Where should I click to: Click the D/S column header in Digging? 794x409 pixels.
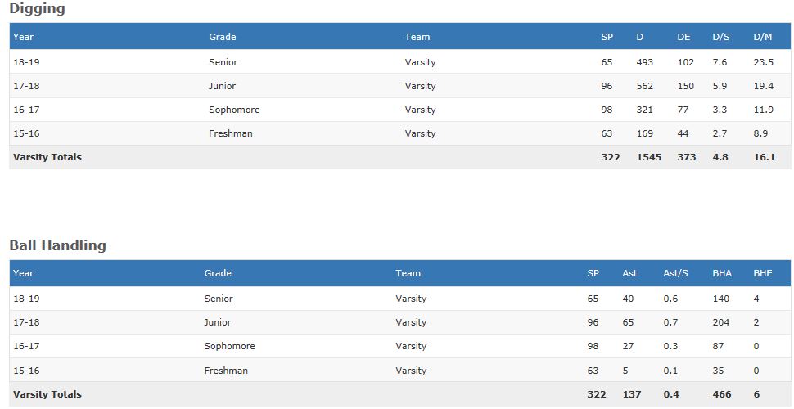[720, 37]
